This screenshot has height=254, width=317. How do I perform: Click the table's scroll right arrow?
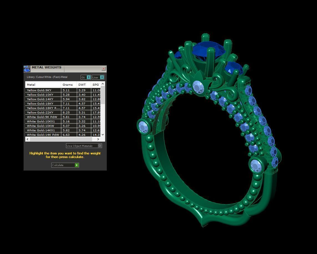click(98, 139)
